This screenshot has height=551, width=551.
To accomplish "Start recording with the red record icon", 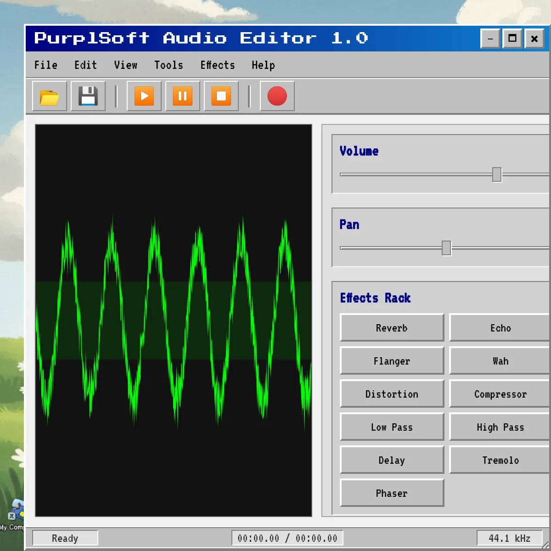I will coord(277,96).
